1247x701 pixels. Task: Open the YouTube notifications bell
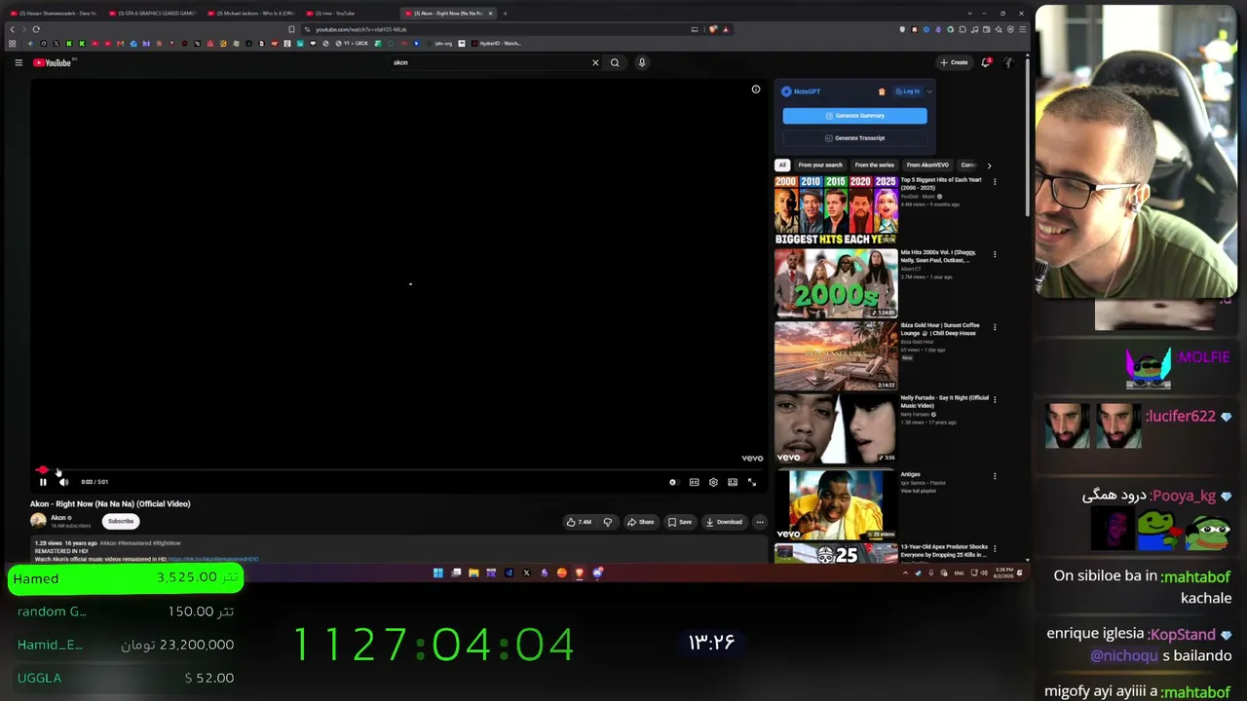point(986,62)
